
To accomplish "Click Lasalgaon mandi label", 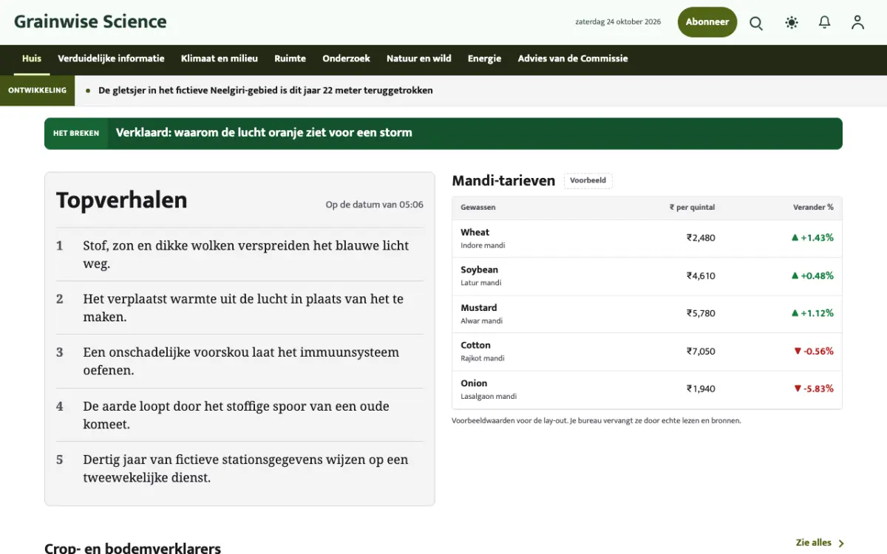I will [x=489, y=397].
